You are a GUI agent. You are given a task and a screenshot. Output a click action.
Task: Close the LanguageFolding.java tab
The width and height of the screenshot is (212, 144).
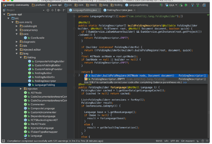tap(99, 10)
